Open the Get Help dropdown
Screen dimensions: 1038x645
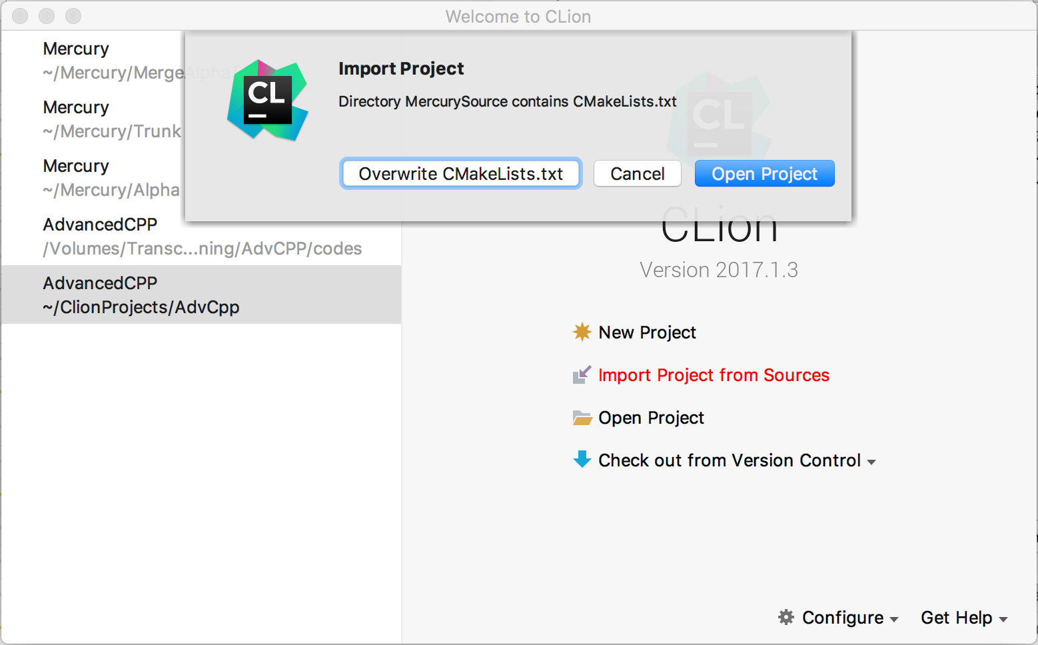pos(963,618)
